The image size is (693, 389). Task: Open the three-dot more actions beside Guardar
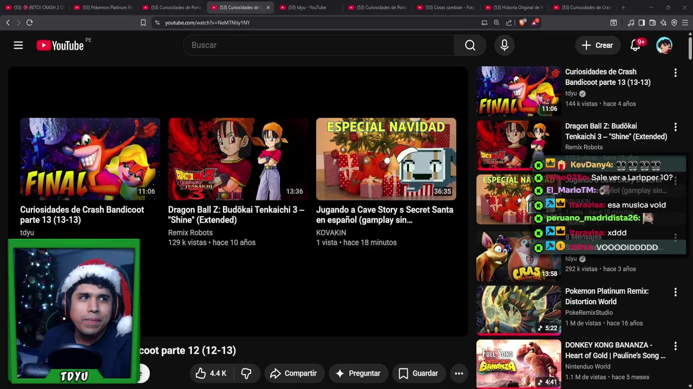459,373
